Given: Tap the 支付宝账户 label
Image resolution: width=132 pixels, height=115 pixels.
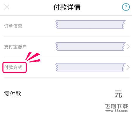Looking at the screenshot, I should tap(15, 47).
